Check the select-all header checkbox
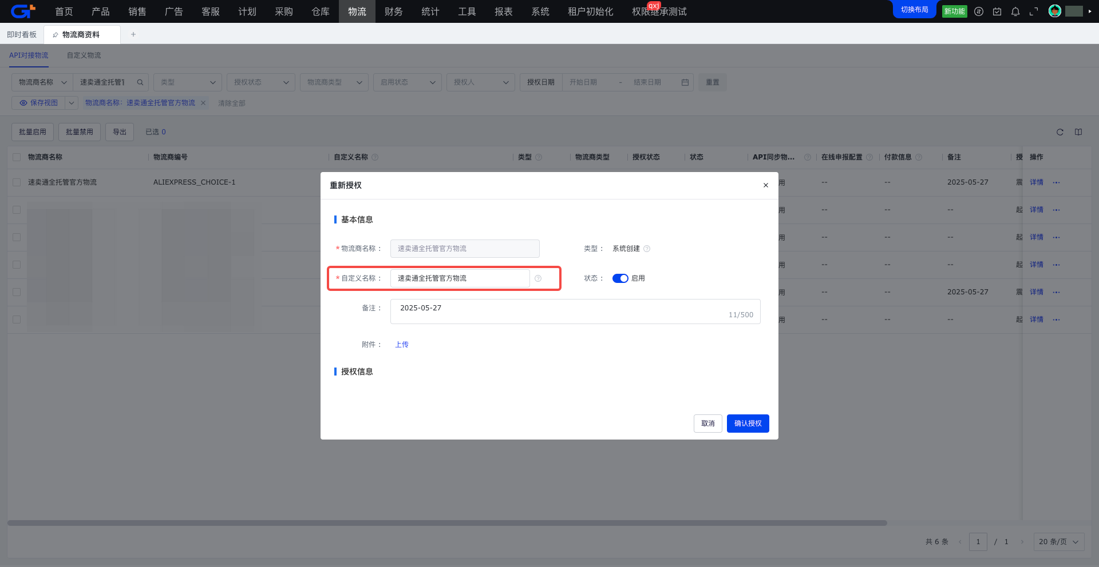Image resolution: width=1099 pixels, height=567 pixels. [x=17, y=157]
